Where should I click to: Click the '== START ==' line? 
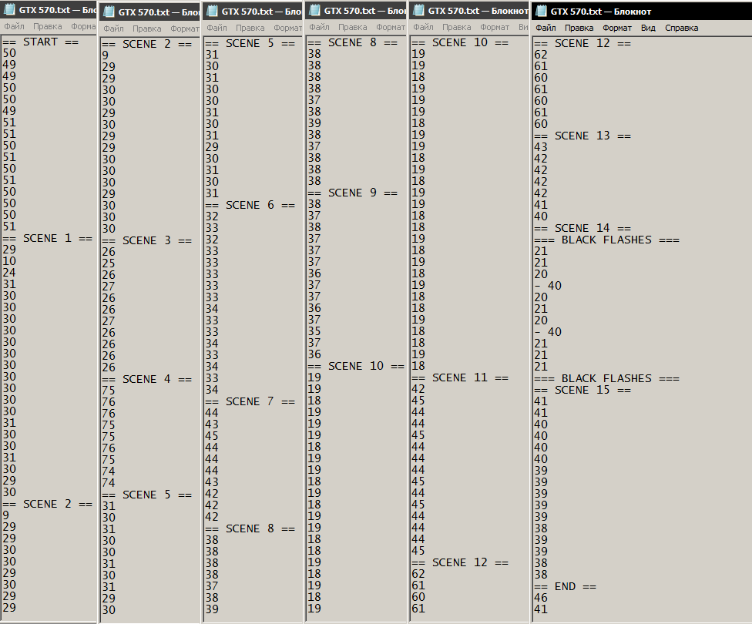[x=40, y=42]
